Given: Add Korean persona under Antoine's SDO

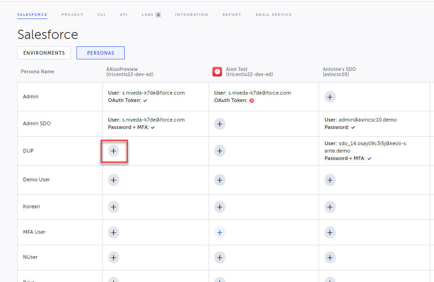Looking at the screenshot, I should pos(330,207).
